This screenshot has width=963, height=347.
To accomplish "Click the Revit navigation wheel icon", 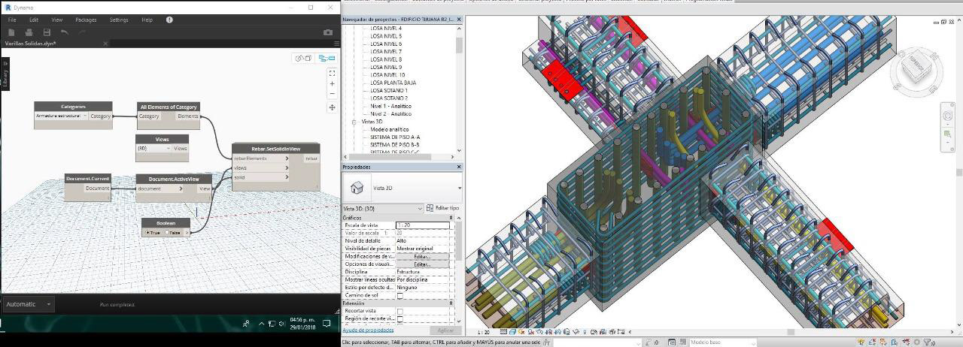I will coord(949,115).
